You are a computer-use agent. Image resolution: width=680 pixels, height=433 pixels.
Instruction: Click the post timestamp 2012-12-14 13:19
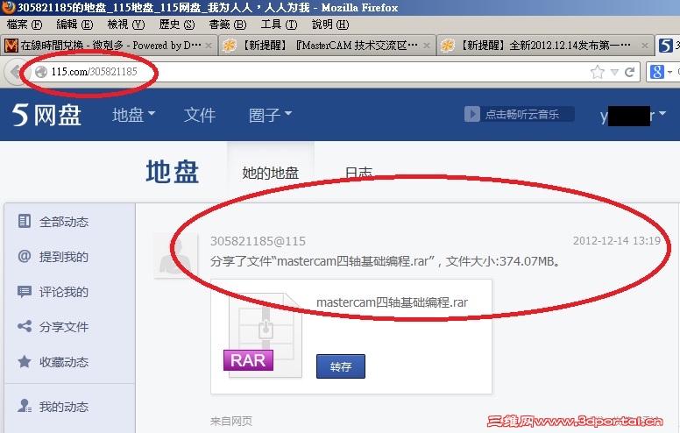[x=617, y=241]
